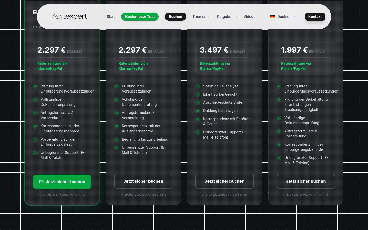This screenshot has width=368, height=230.
Task: Click the check icon beside Abschiebeschutz prüfen
Action: coord(198,103)
